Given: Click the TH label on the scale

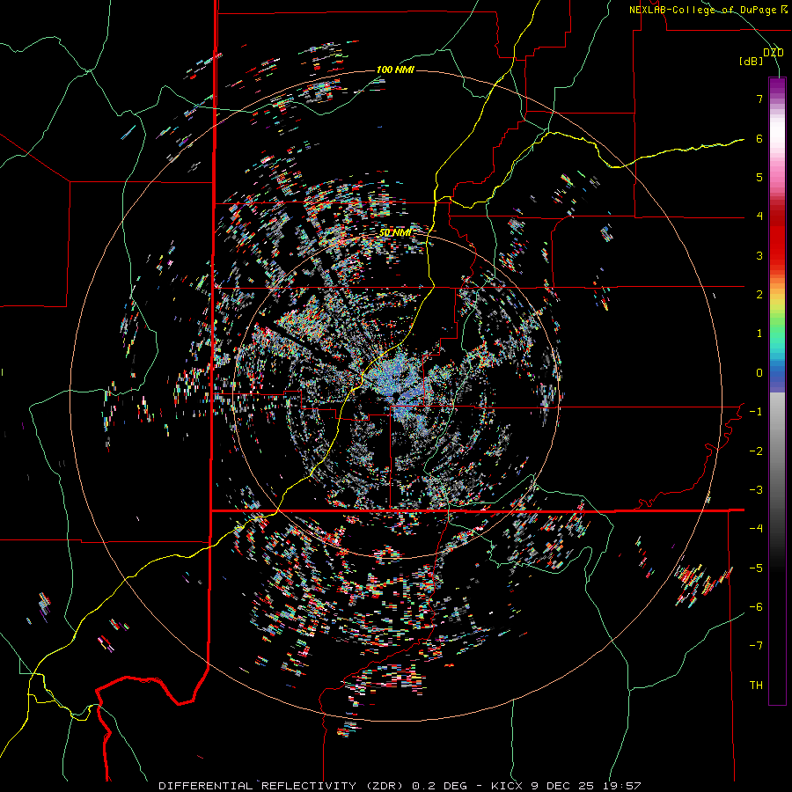Looking at the screenshot, I should pos(756,686).
